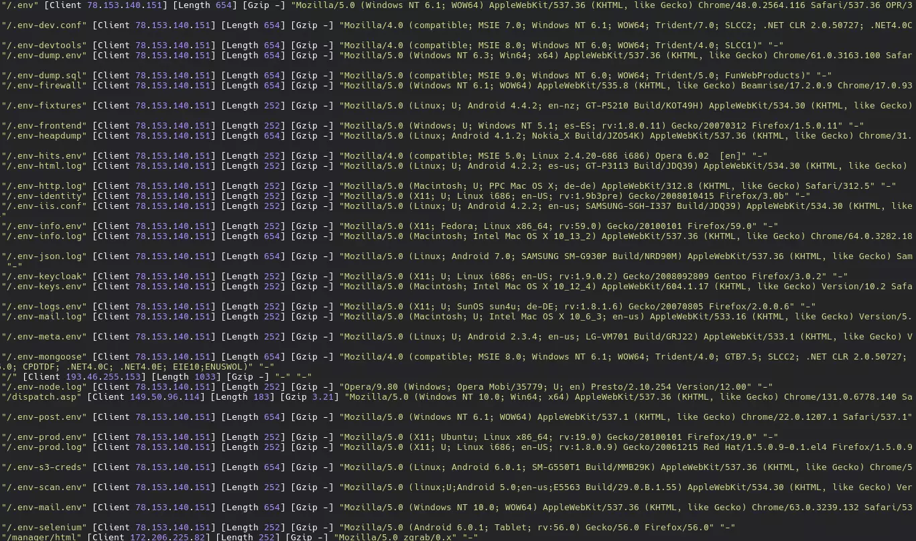916x541 pixels.
Task: Select the "/.env-json.log" path
Action: pos(44,256)
